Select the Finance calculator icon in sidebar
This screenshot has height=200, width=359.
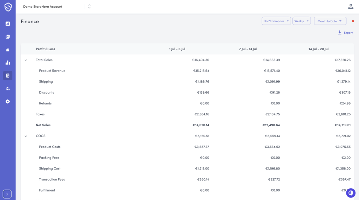pyautogui.click(x=8, y=75)
